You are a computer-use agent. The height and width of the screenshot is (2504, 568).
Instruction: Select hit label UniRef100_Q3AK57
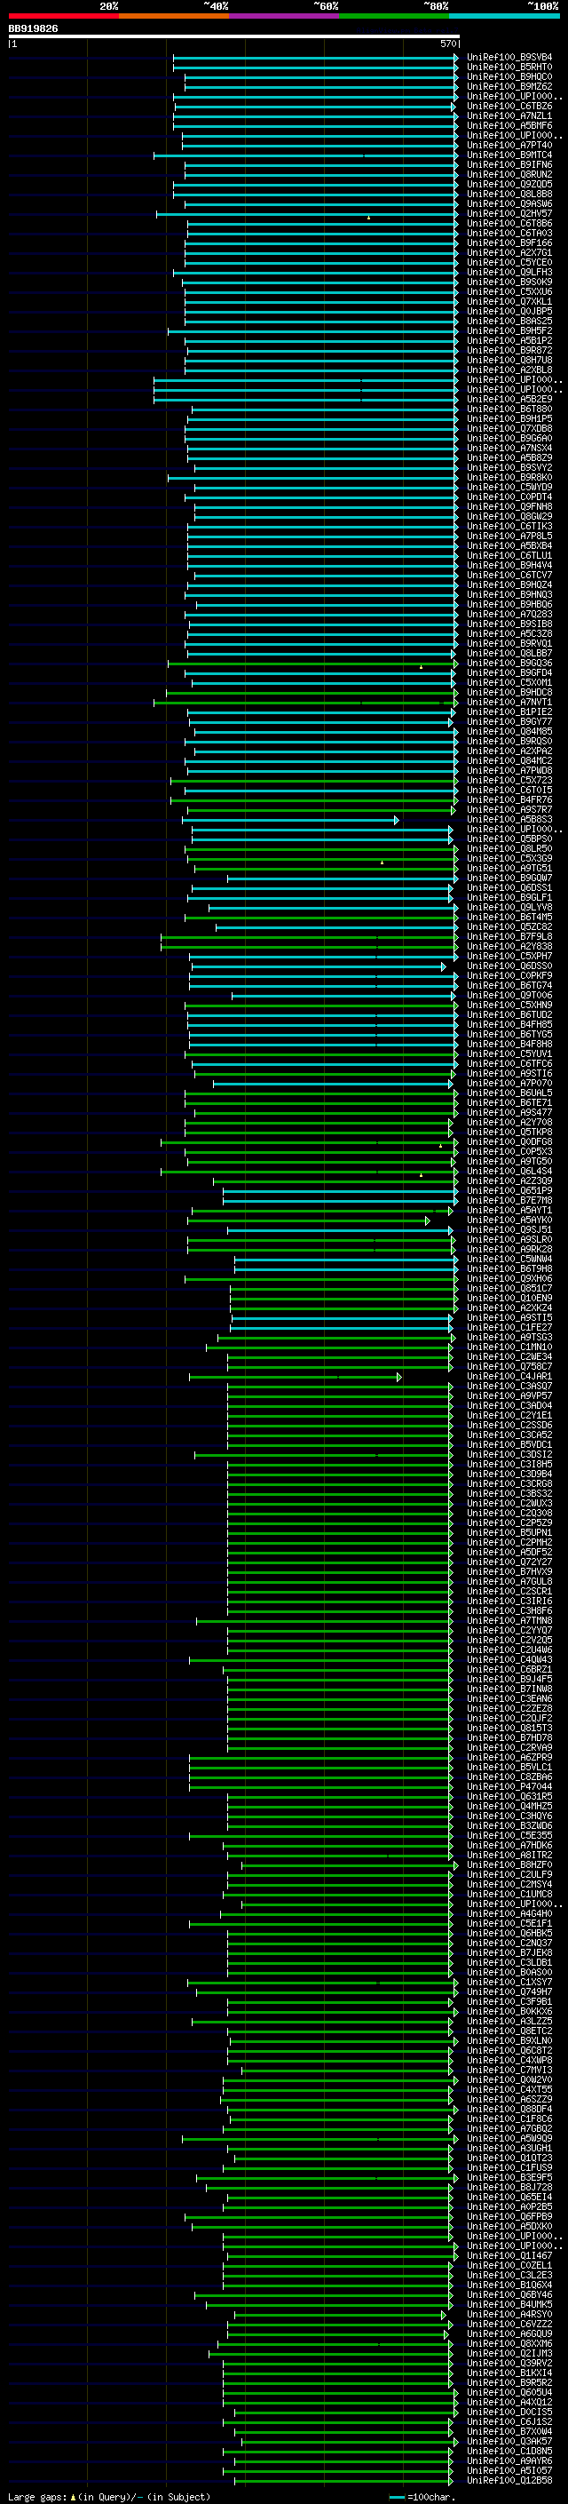point(509,2441)
